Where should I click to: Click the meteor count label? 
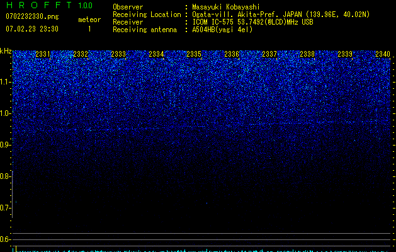(x=89, y=20)
